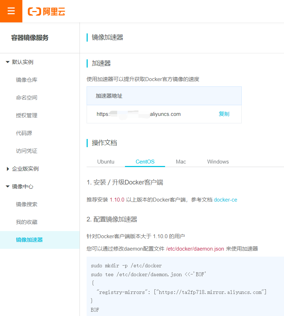Open the hamburger menu

(11, 11)
